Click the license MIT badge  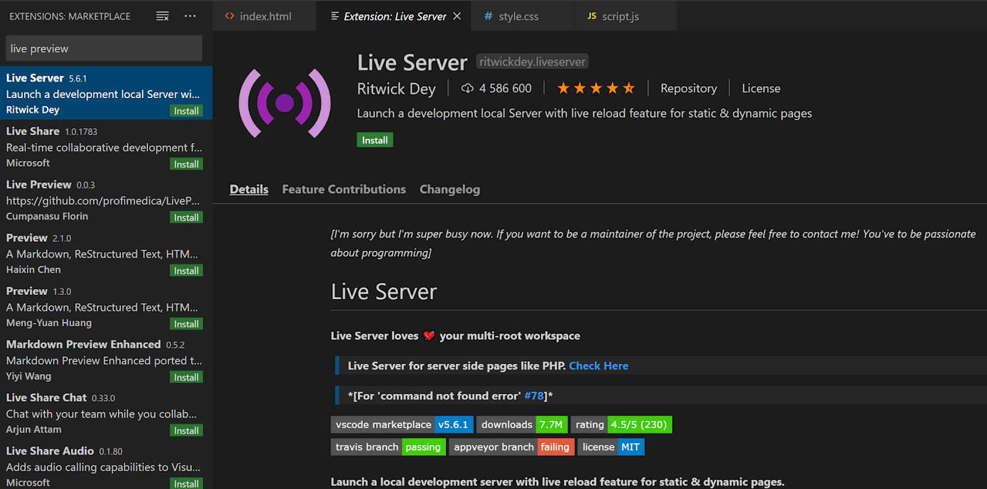[611, 447]
